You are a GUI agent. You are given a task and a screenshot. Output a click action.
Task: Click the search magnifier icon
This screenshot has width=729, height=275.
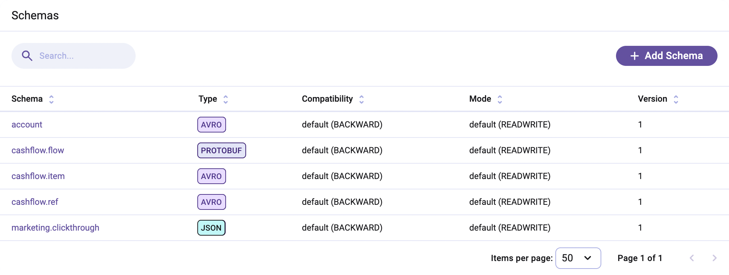[27, 56]
